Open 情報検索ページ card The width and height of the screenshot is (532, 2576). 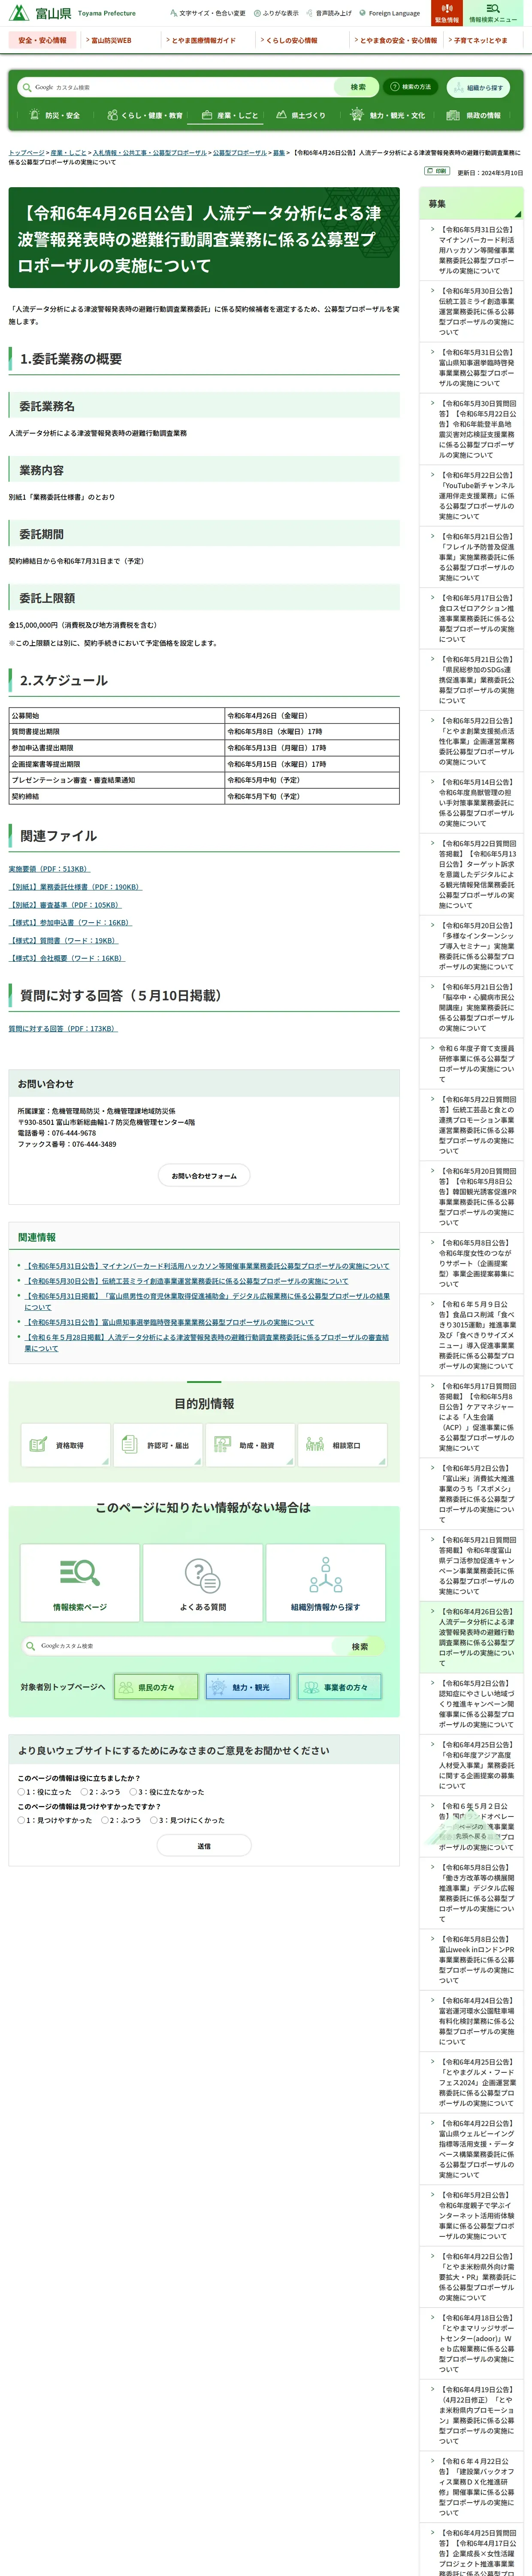(80, 1582)
